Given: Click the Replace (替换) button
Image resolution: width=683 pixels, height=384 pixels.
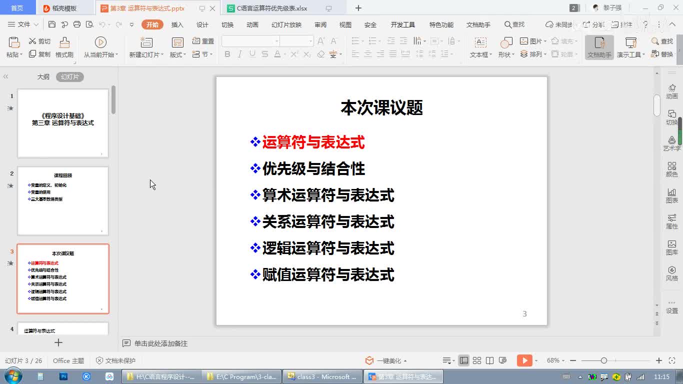Looking at the screenshot, I should click(662, 54).
